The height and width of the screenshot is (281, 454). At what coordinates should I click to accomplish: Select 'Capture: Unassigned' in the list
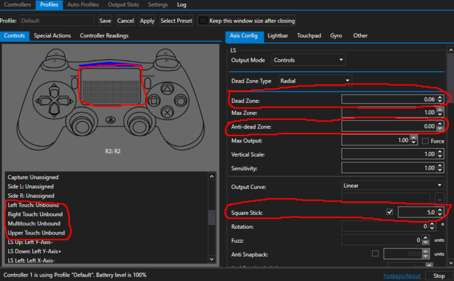(x=33, y=177)
